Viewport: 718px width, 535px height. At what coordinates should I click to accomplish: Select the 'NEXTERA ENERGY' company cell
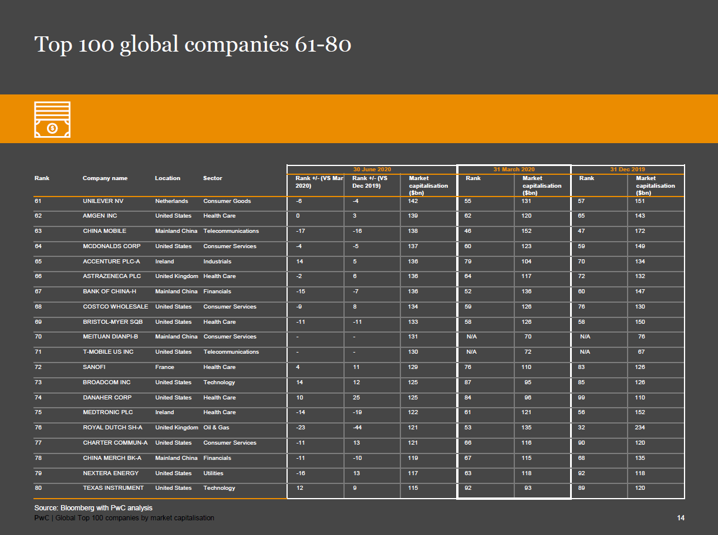tap(111, 473)
